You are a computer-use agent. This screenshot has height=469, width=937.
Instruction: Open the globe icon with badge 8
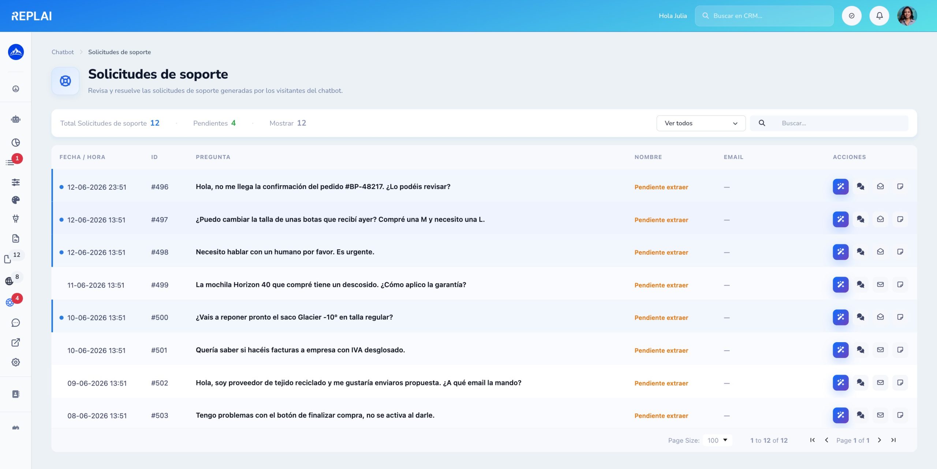click(x=9, y=281)
